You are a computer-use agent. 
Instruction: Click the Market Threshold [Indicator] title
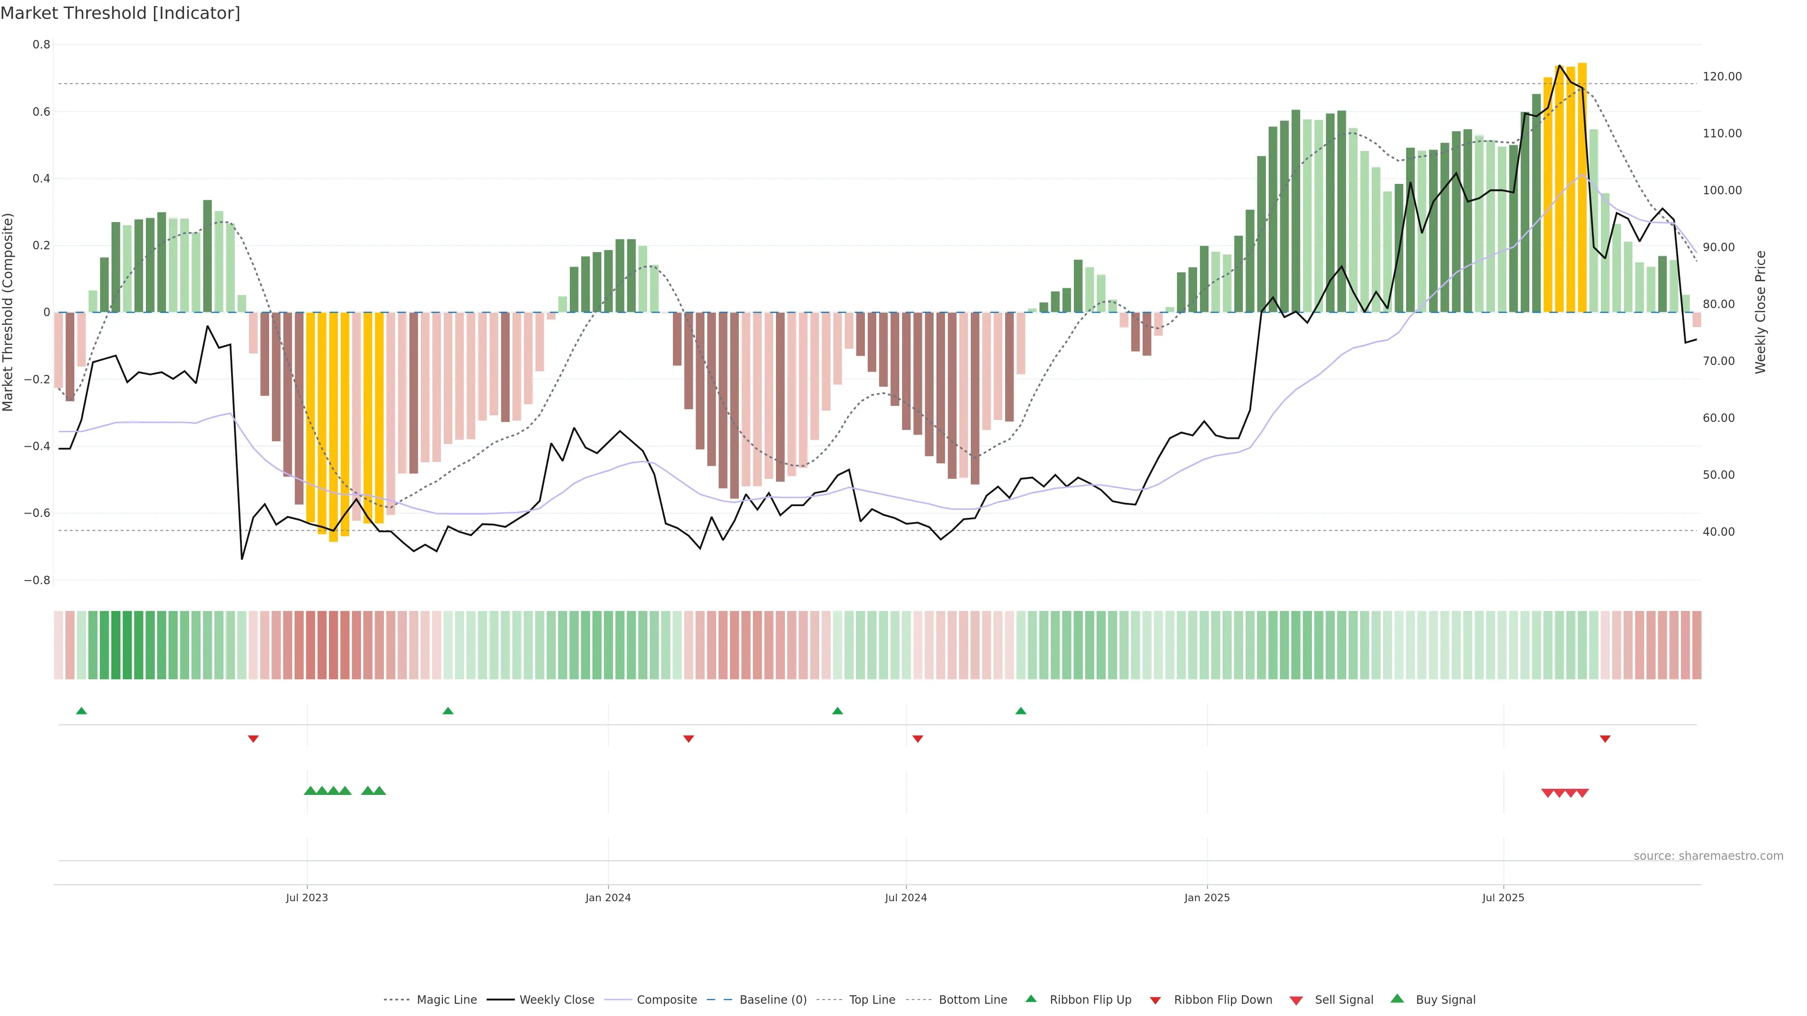point(120,13)
